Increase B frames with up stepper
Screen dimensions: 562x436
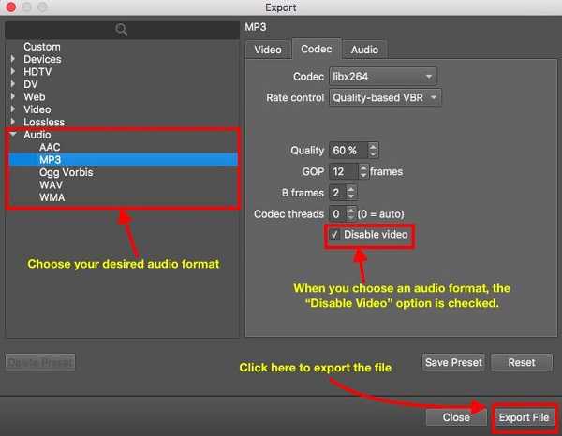[x=351, y=189]
